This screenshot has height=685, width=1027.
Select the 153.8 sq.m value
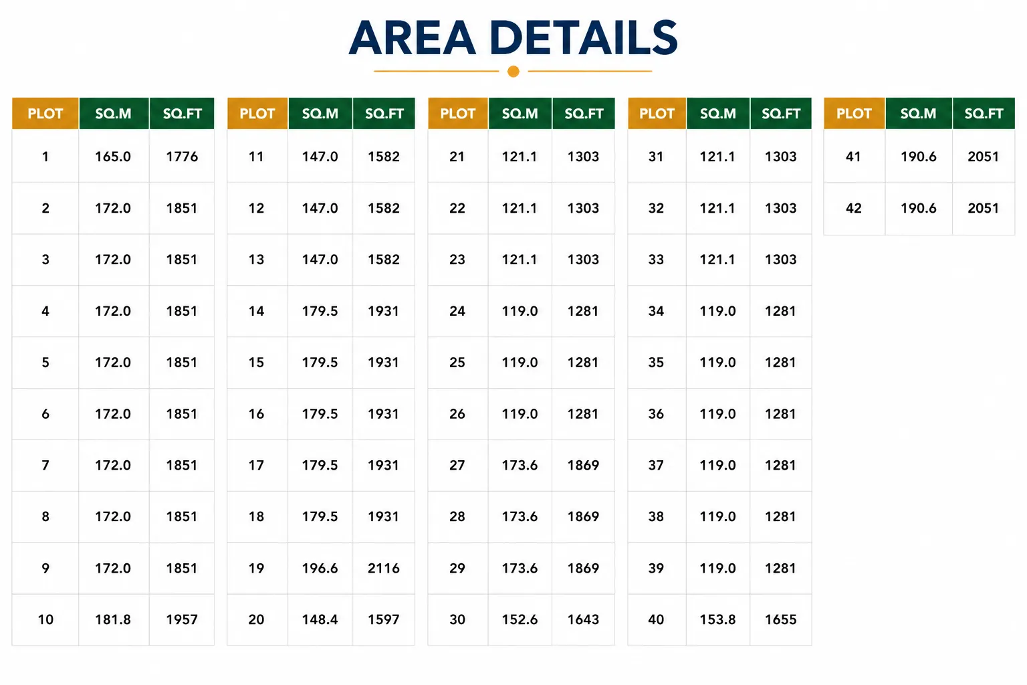[717, 619]
